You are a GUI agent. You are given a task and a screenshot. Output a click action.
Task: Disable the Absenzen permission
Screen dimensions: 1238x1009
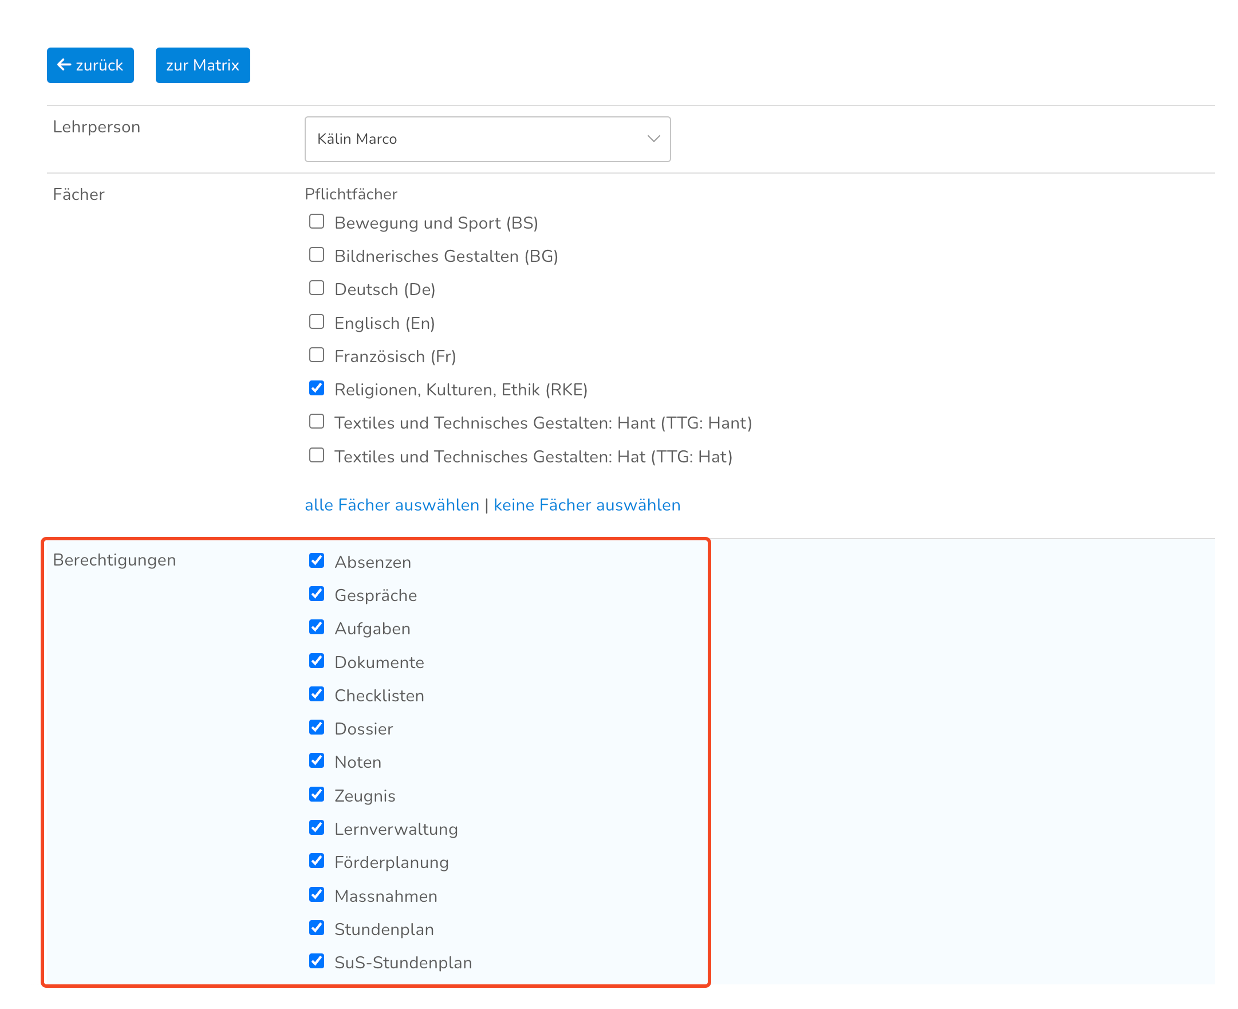tap(317, 560)
